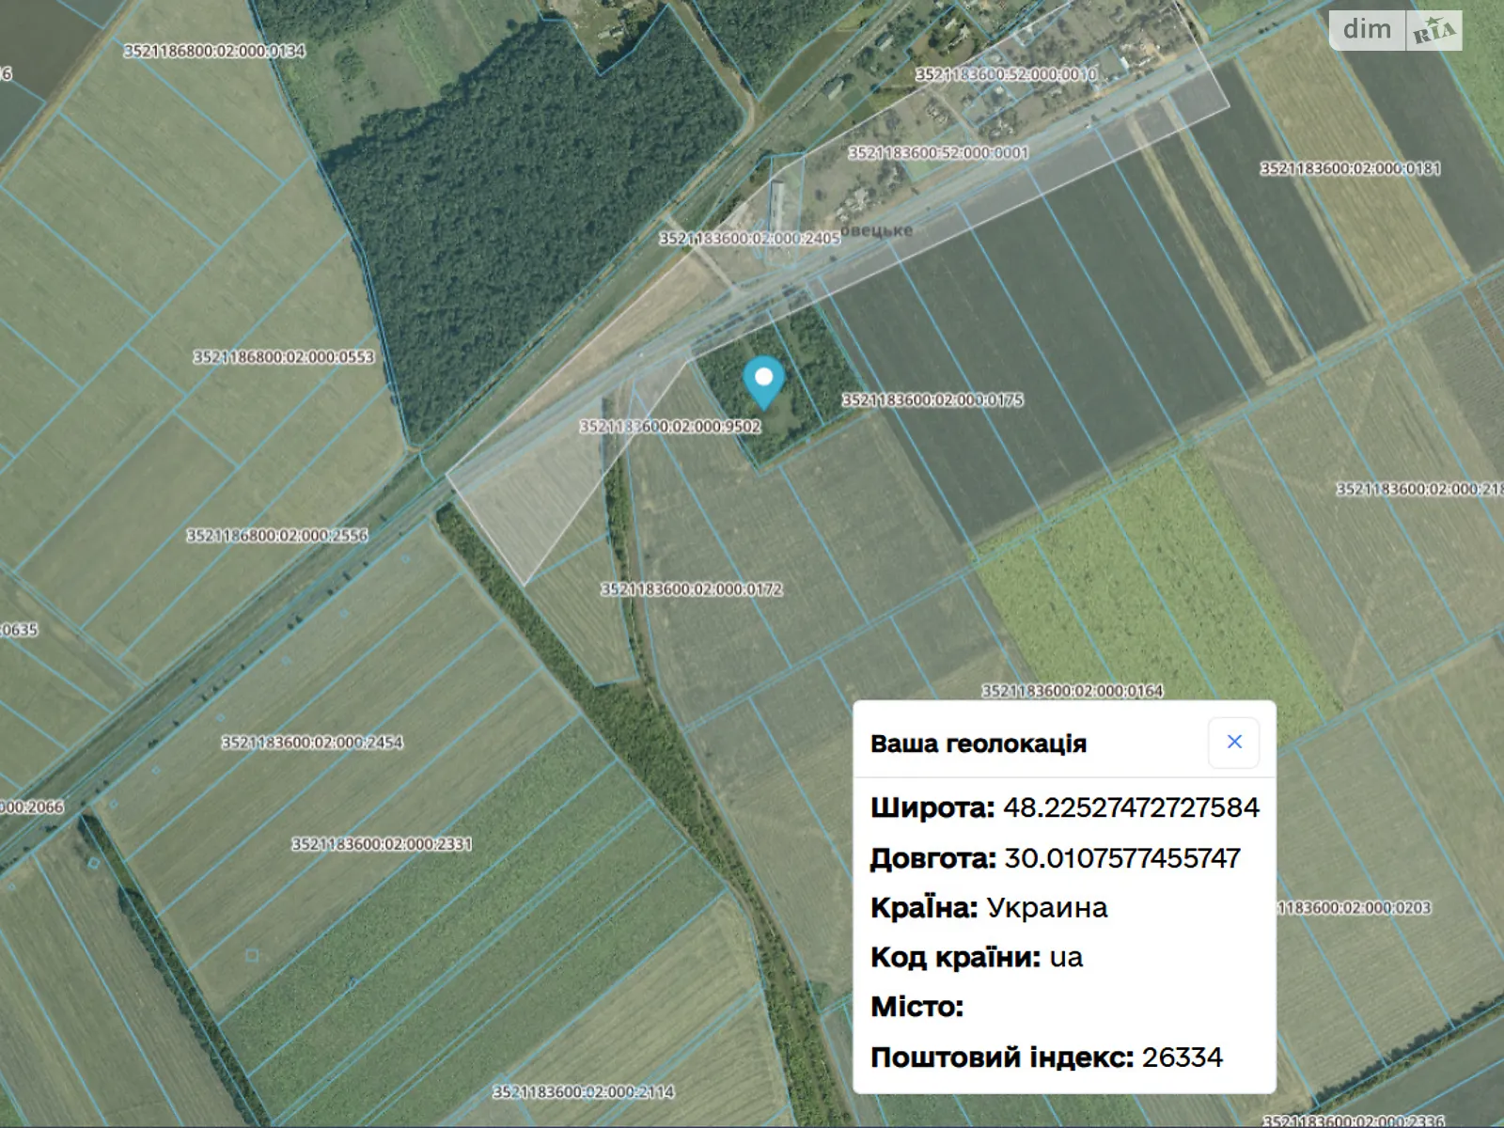This screenshot has width=1504, height=1128.
Task: Click the longitude value 30.0107577455747
Action: tap(1122, 858)
